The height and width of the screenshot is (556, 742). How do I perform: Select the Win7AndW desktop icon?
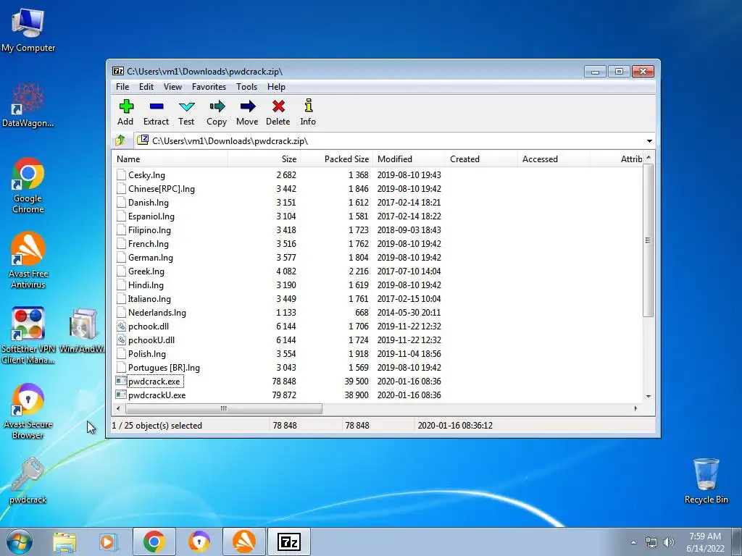(83, 330)
